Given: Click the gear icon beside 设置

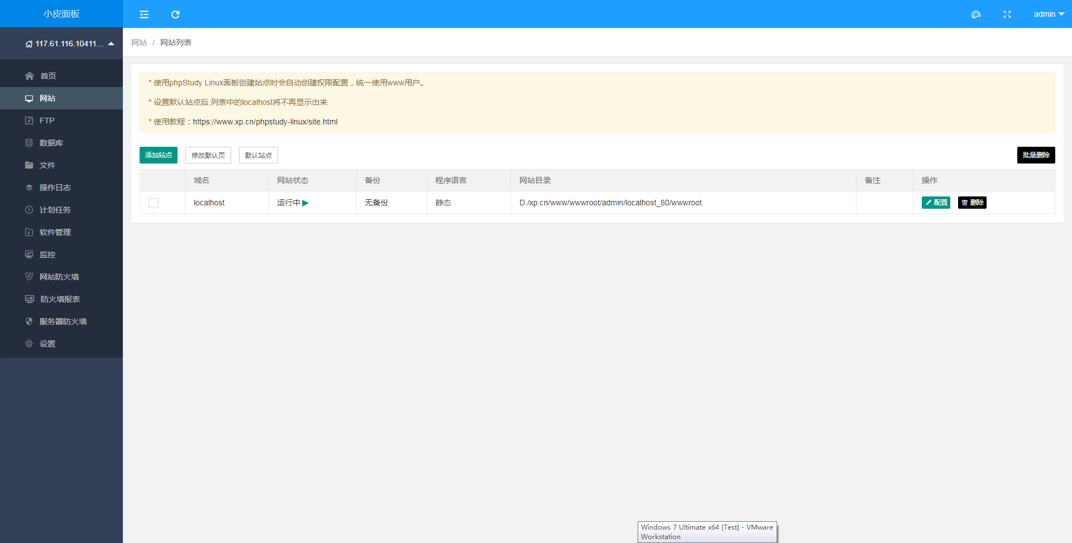Looking at the screenshot, I should [x=29, y=344].
